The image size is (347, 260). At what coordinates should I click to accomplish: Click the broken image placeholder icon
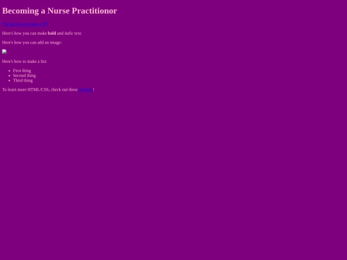click(4, 52)
